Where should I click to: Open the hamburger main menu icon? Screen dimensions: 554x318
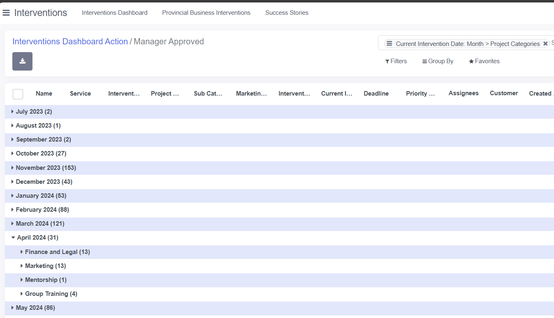coord(6,13)
